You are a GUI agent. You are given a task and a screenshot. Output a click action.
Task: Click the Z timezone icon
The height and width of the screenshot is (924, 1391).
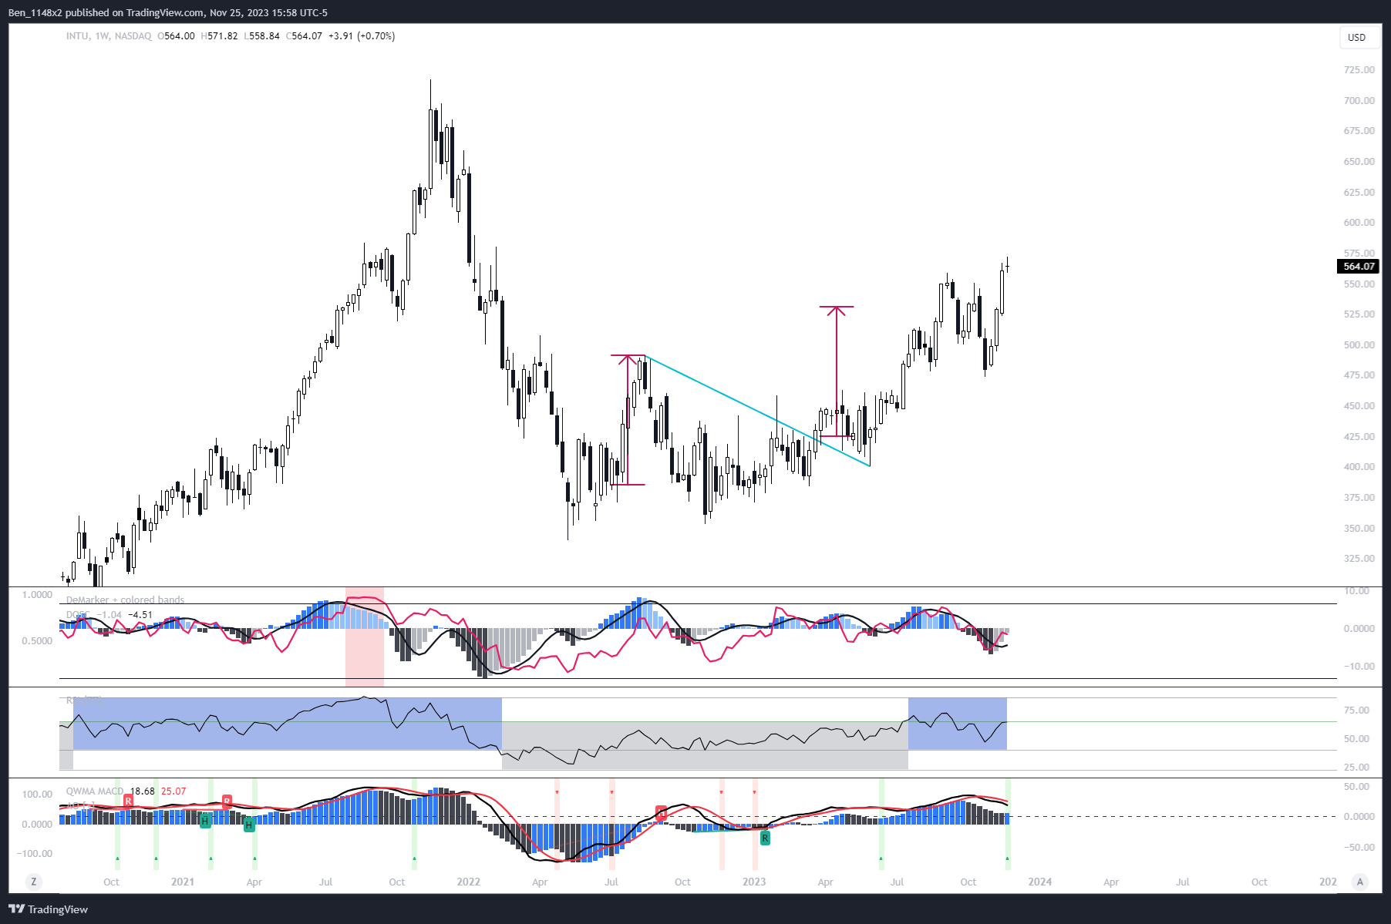32,882
